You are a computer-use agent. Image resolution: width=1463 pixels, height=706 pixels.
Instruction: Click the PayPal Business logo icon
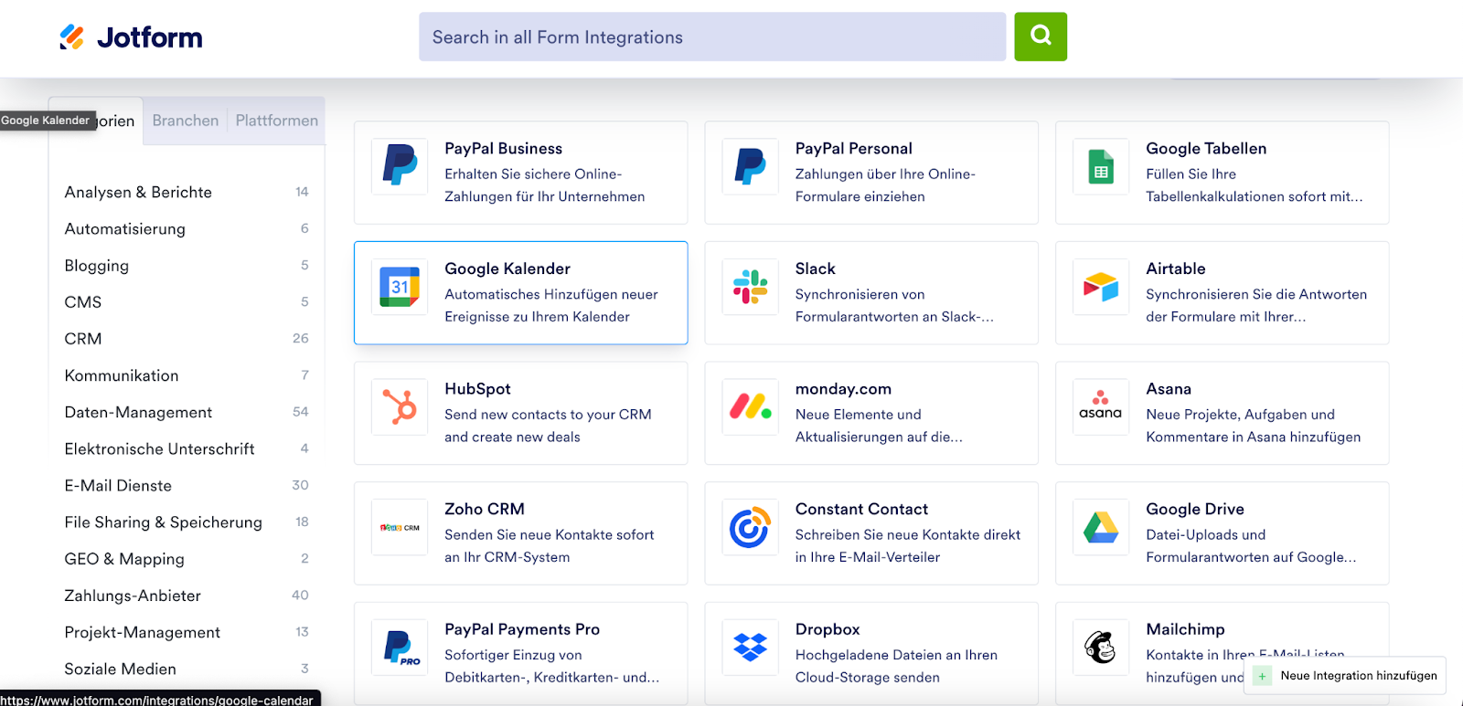(400, 166)
